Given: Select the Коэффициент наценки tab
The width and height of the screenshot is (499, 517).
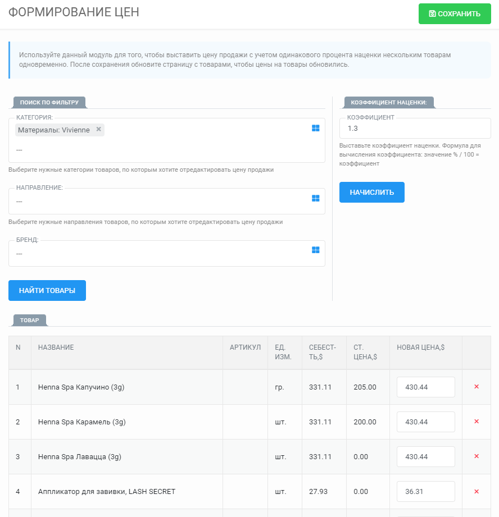Looking at the screenshot, I should (389, 103).
